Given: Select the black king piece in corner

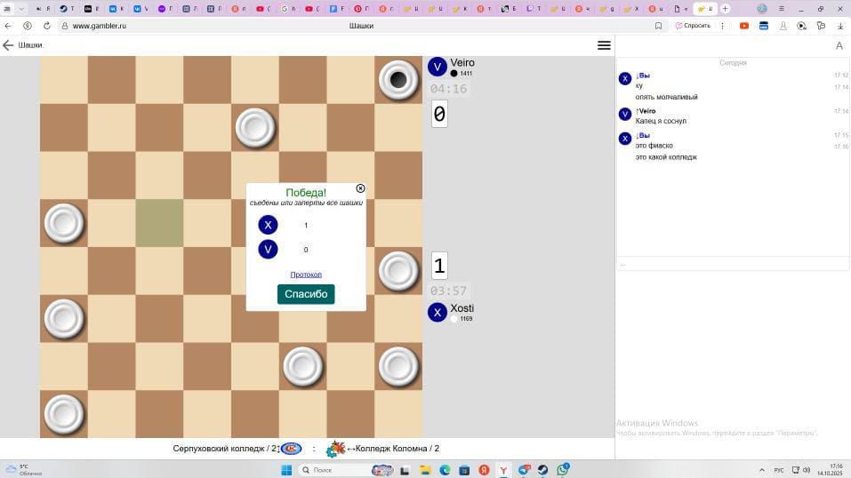Looking at the screenshot, I should 398,80.
